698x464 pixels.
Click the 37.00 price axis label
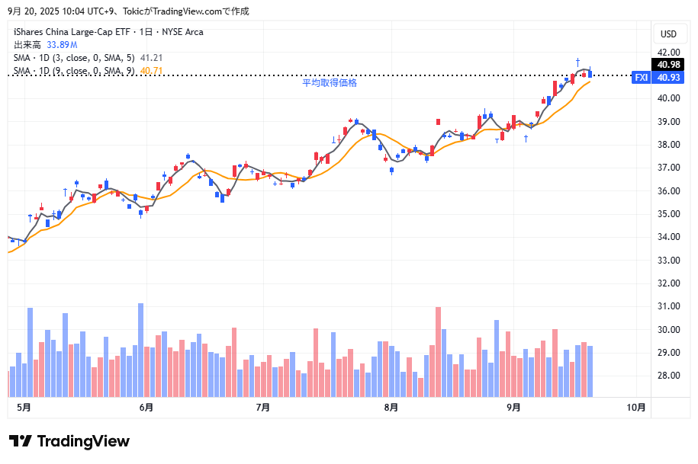pos(668,168)
